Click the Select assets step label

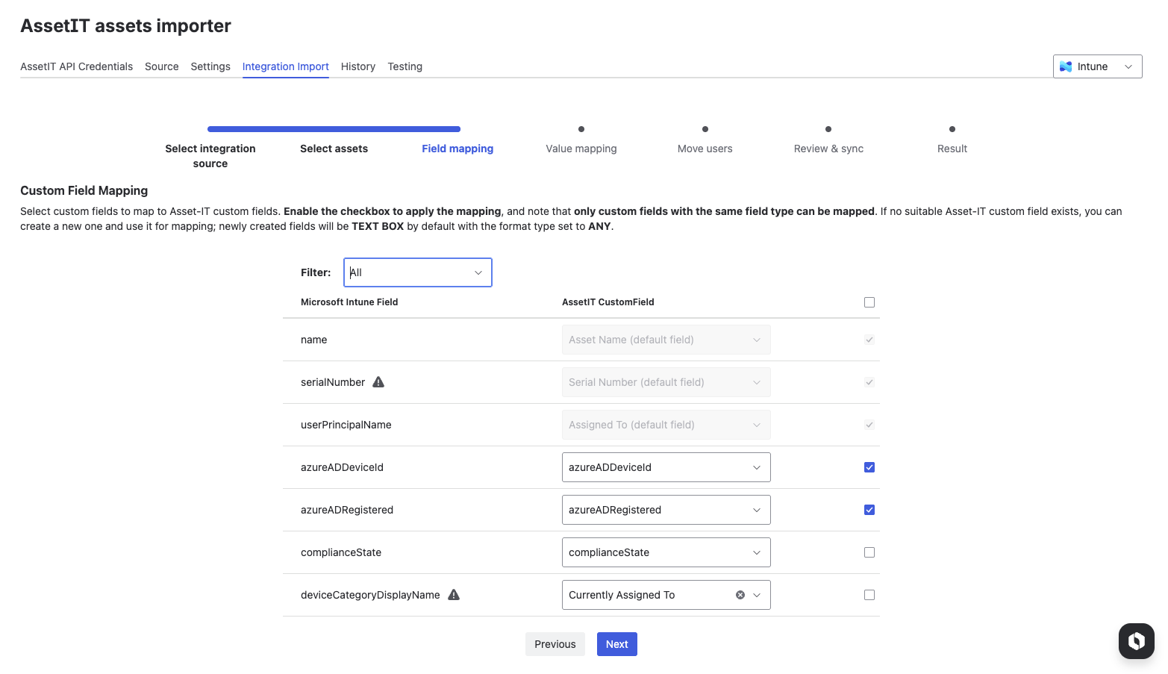334,149
